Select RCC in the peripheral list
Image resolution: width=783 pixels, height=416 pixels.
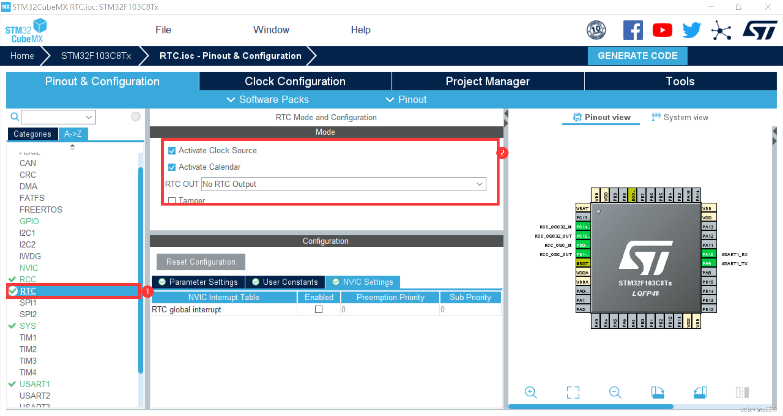tap(28, 279)
